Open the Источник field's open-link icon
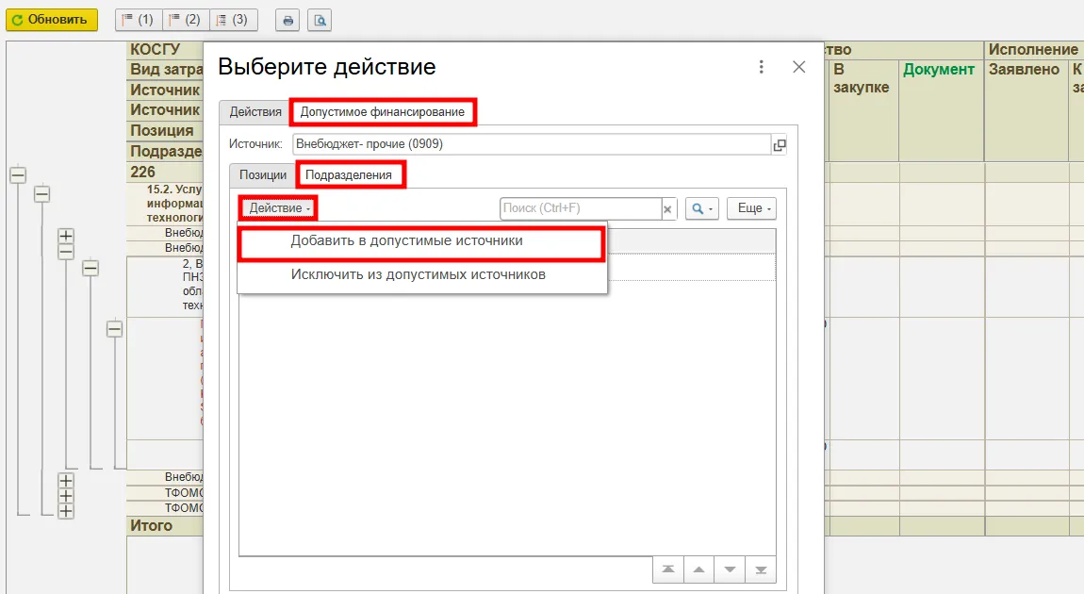1084x594 pixels. point(780,144)
